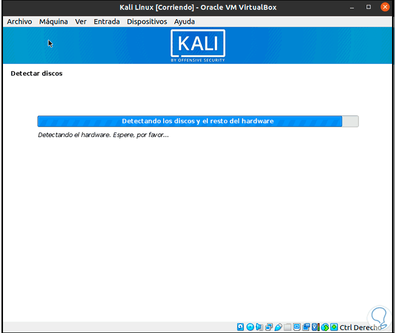Click the hard disk activity icon

click(x=240, y=327)
